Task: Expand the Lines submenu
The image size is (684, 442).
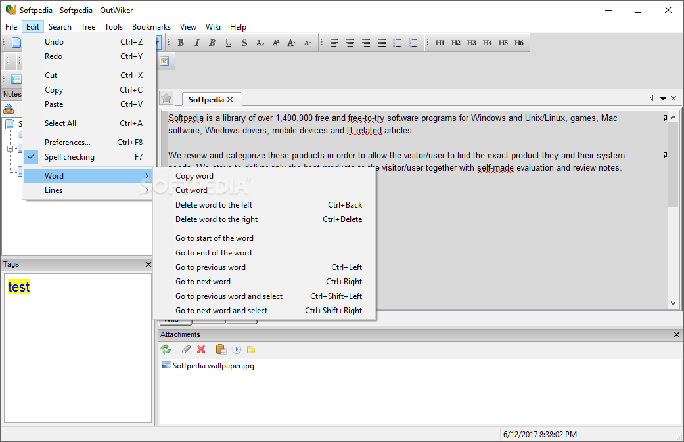Action: (x=89, y=190)
